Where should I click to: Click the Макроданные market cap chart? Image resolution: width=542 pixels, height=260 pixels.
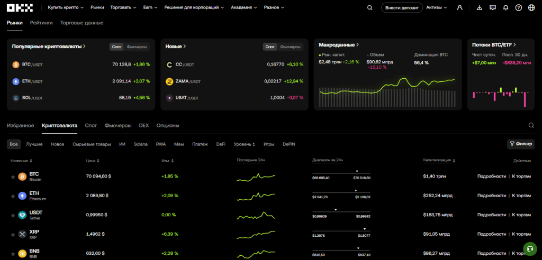tap(387, 91)
